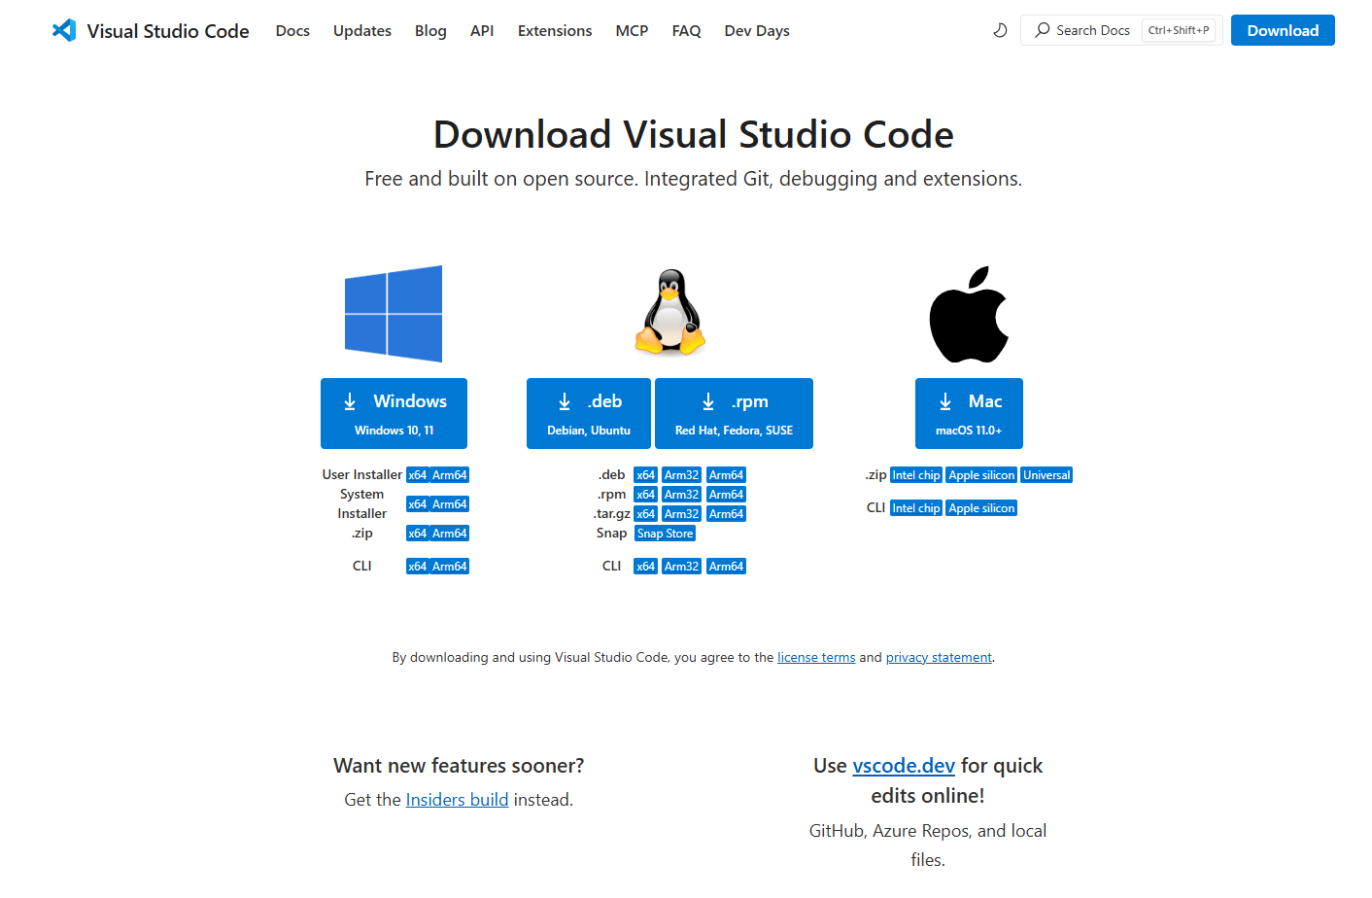
Task: Open the Extensions menu item
Action: [x=554, y=31]
